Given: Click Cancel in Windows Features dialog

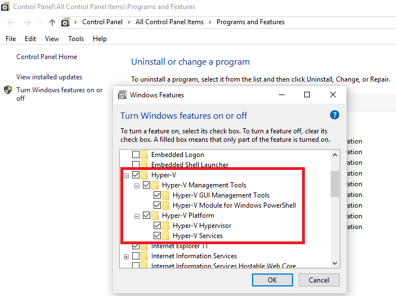Looking at the screenshot, I should [x=319, y=280].
